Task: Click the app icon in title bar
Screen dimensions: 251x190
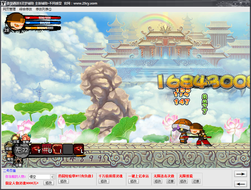Action: coord(3,3)
